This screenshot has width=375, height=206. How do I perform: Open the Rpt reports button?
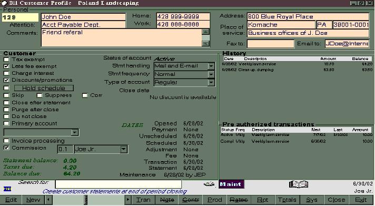[262, 200]
